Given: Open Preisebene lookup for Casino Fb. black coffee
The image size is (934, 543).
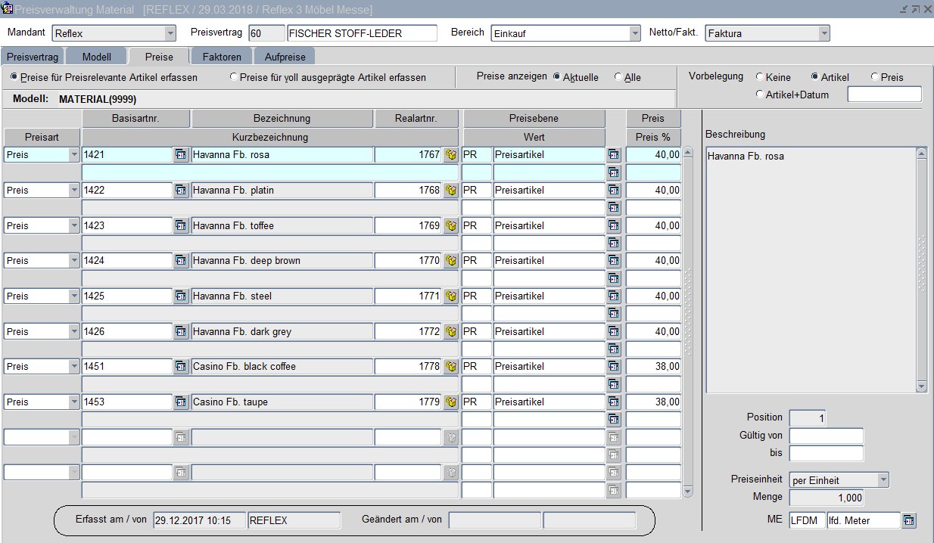Looking at the screenshot, I should [x=613, y=367].
